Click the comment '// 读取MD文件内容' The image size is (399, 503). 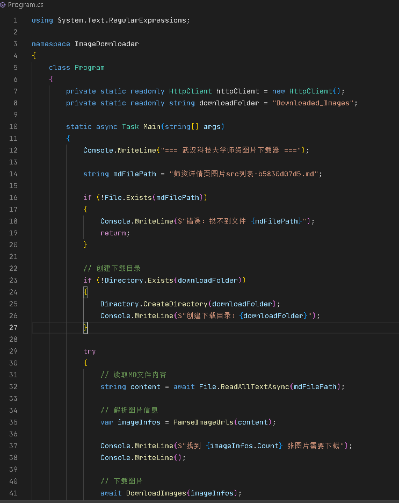133,375
